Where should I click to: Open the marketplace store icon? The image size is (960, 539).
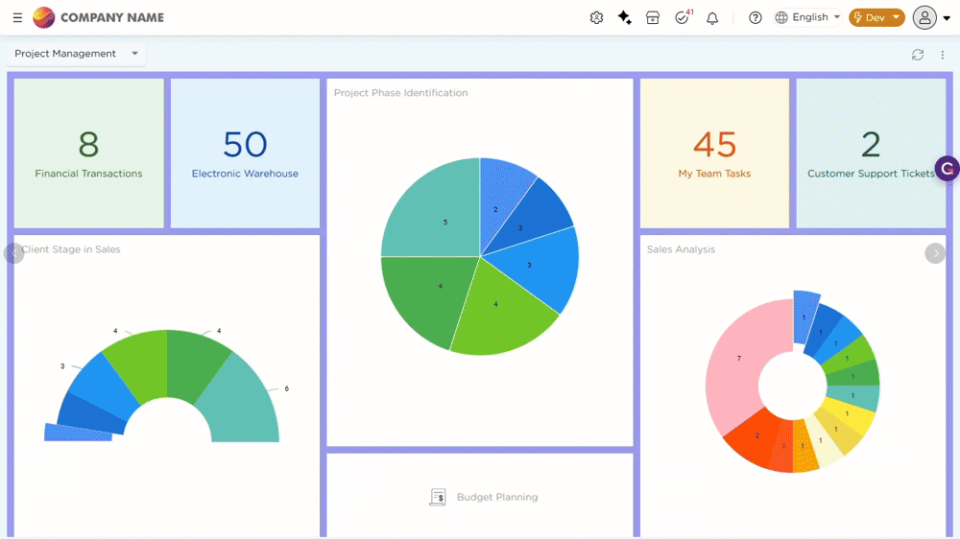point(653,17)
